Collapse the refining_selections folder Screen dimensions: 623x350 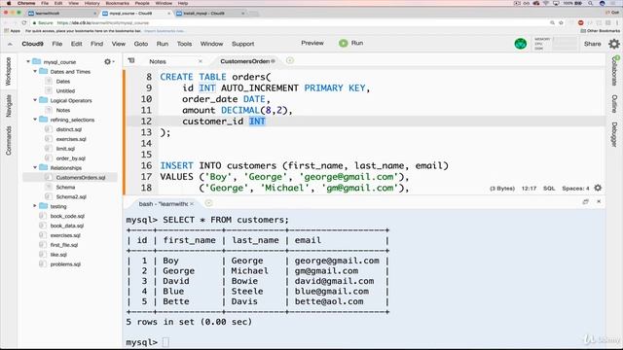click(35, 120)
